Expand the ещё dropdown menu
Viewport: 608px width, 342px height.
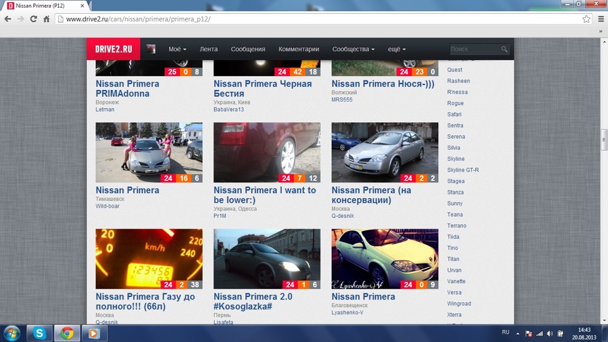pyautogui.click(x=396, y=49)
